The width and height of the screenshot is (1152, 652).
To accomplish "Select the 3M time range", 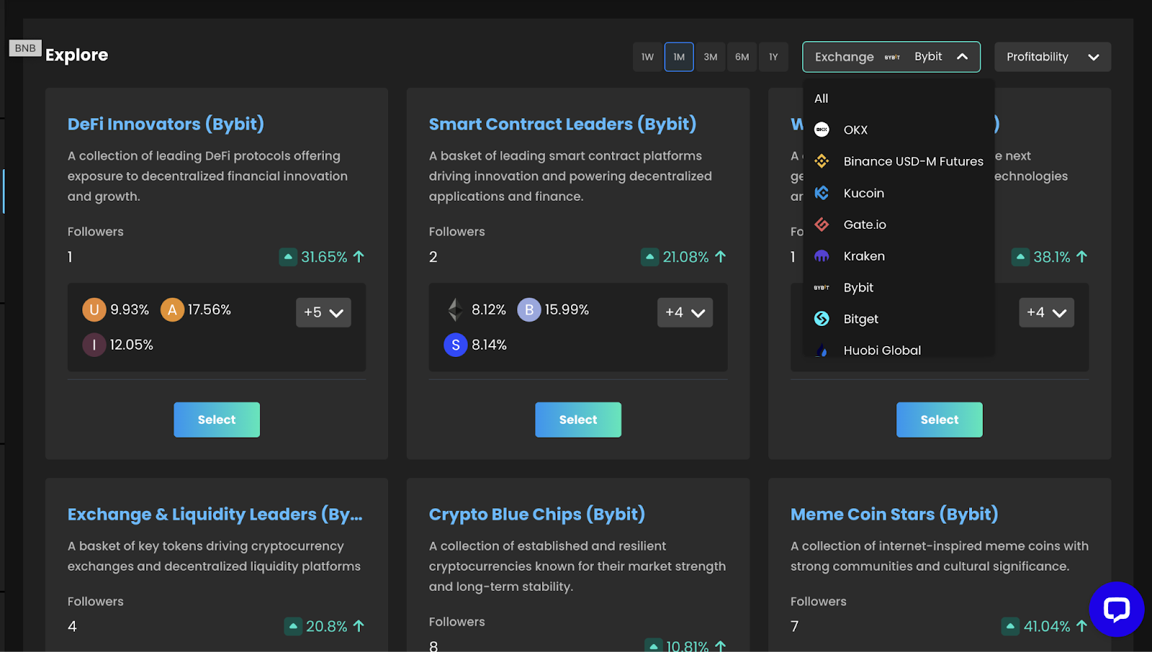I will click(711, 57).
